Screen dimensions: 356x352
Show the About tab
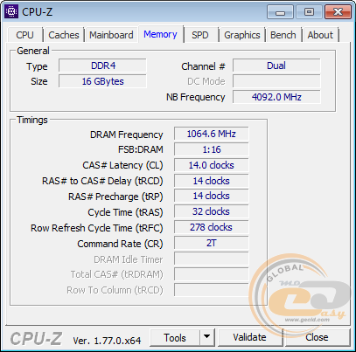320,35
